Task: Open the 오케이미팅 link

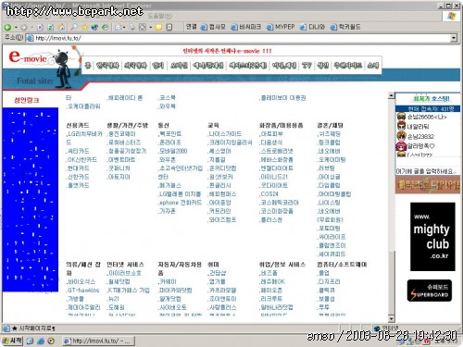Action: [x=332, y=160]
